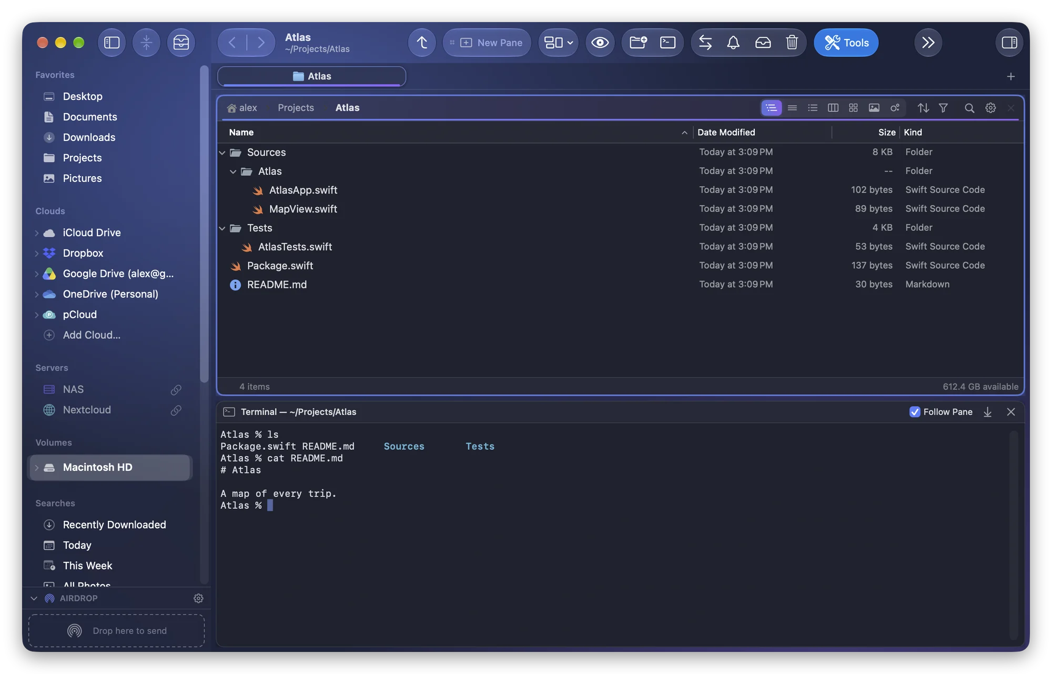This screenshot has width=1052, height=674.
Task: Select the MapView.swift file row
Action: tap(621, 209)
